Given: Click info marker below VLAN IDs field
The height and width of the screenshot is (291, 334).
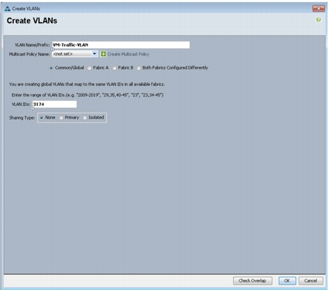Looking at the screenshot, I should (33, 109).
